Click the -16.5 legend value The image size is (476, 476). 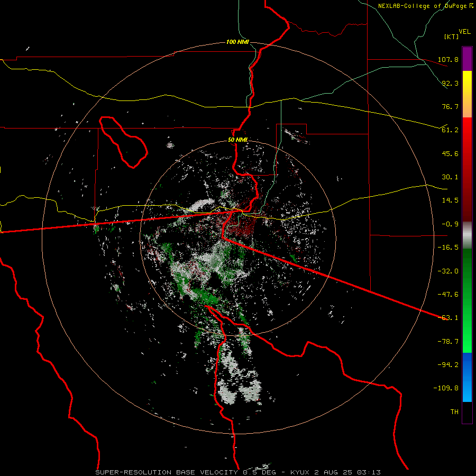click(448, 248)
